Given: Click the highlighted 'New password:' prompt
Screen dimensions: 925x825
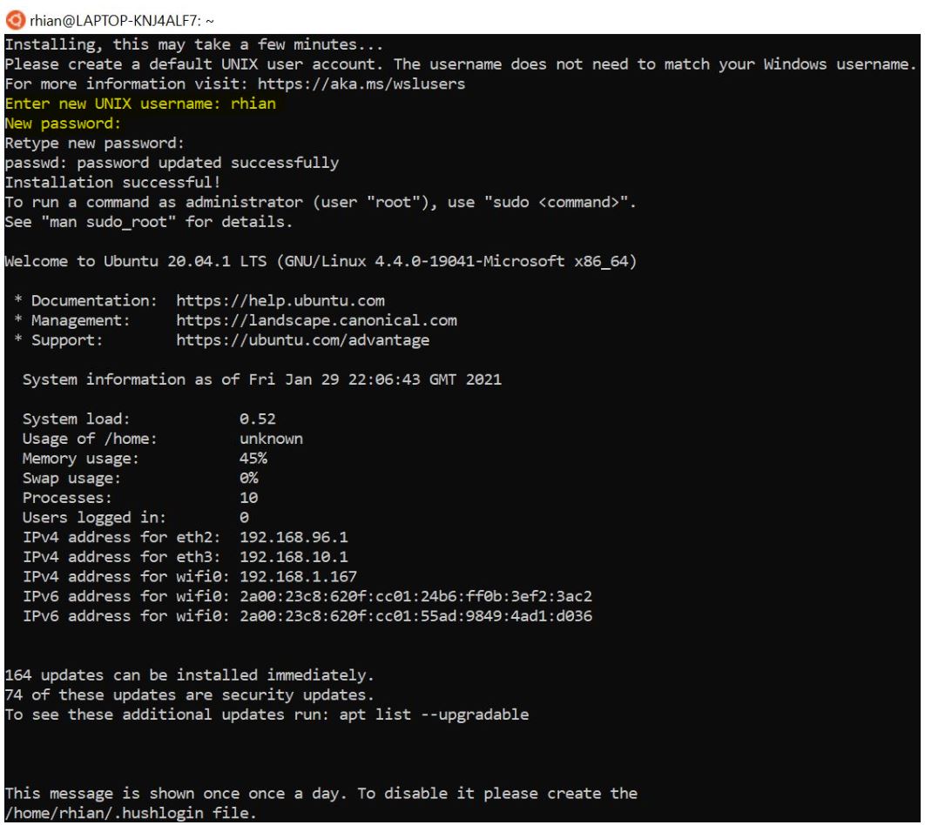Looking at the screenshot, I should coord(62,124).
